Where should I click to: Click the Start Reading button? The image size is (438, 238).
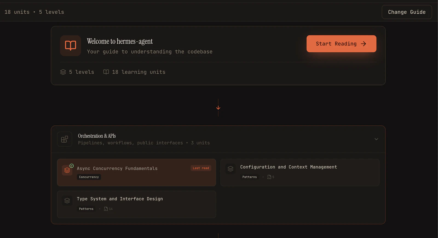coord(341,44)
